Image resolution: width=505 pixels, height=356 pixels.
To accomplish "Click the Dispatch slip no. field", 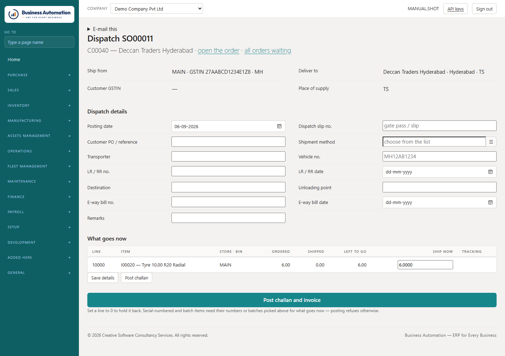I will point(439,126).
